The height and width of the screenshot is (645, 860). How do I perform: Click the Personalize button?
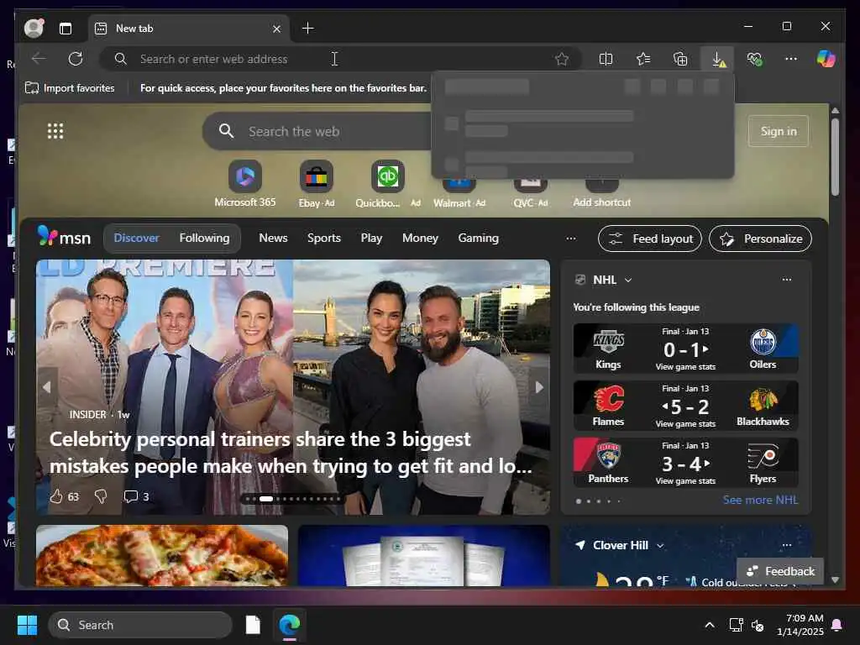point(760,239)
